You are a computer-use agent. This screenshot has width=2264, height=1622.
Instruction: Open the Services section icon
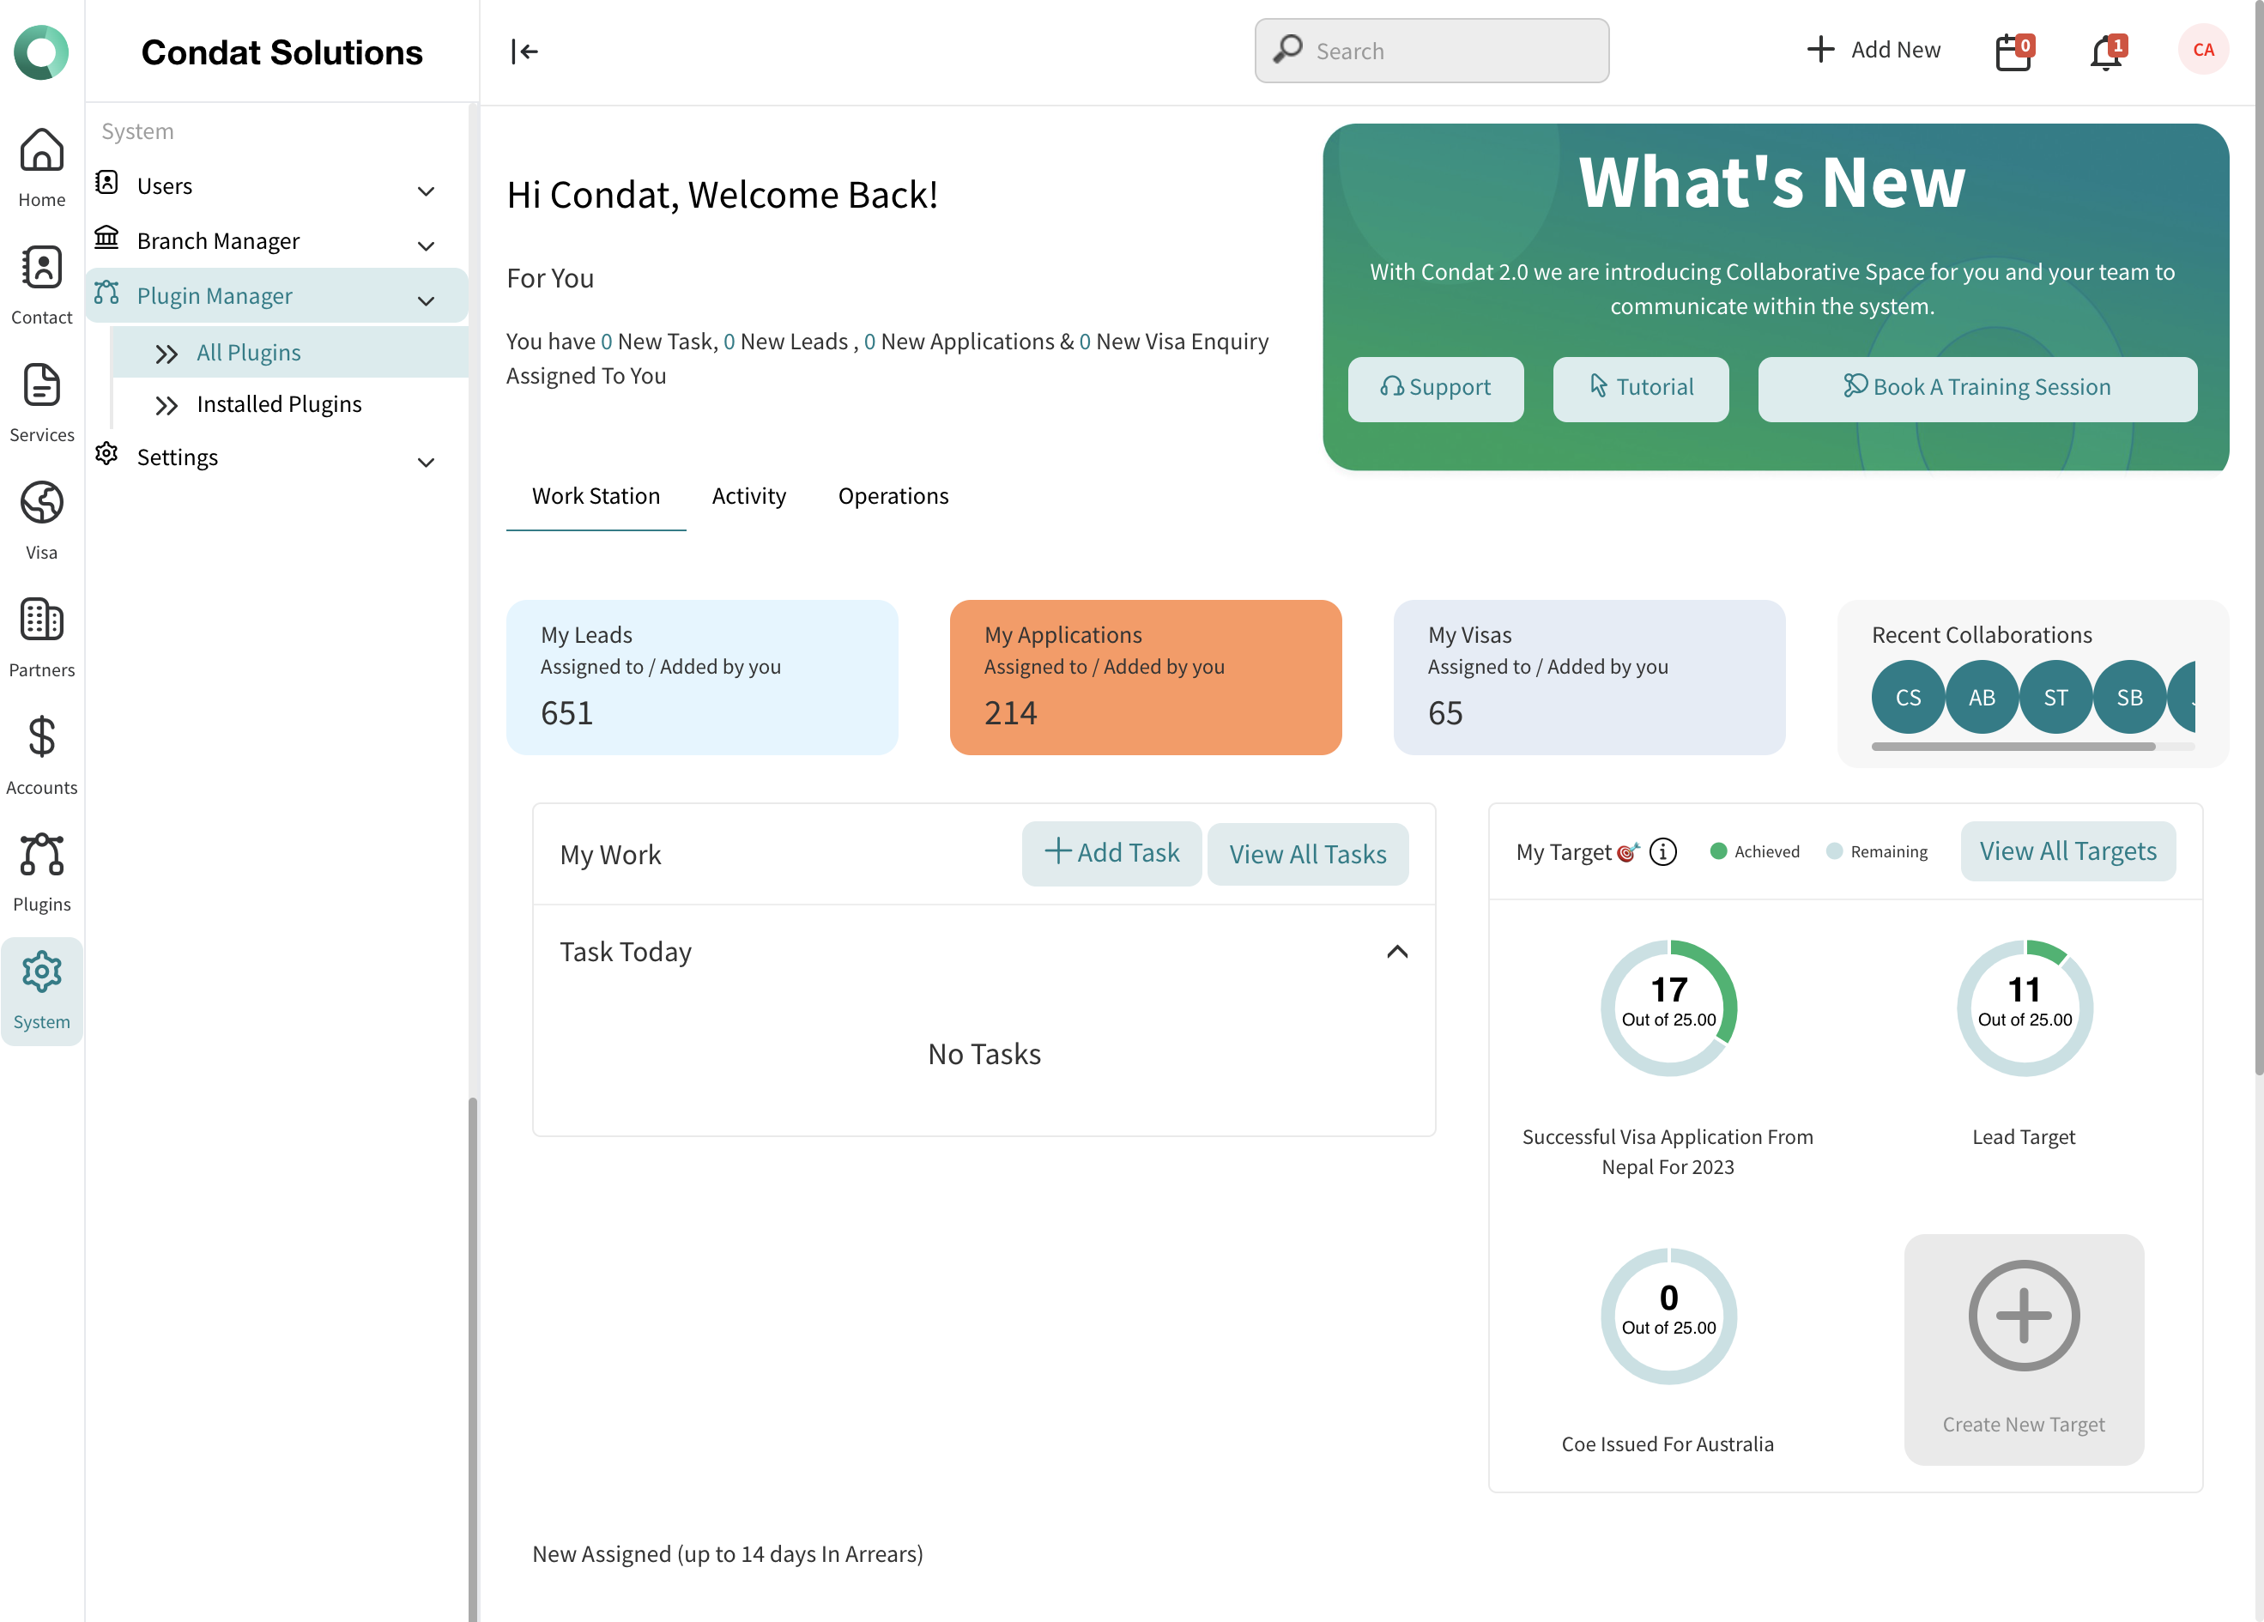click(x=42, y=385)
